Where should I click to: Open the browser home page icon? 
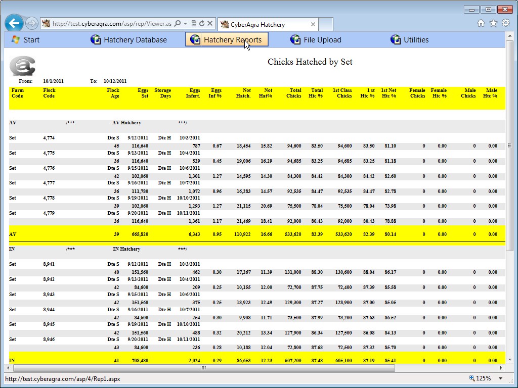(481, 23)
